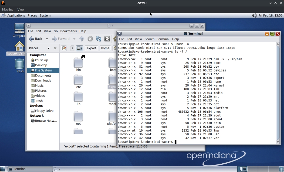Screen dimensions: 284x172
Task: Expand the Places side pane dropdown
Action: pos(48,48)
